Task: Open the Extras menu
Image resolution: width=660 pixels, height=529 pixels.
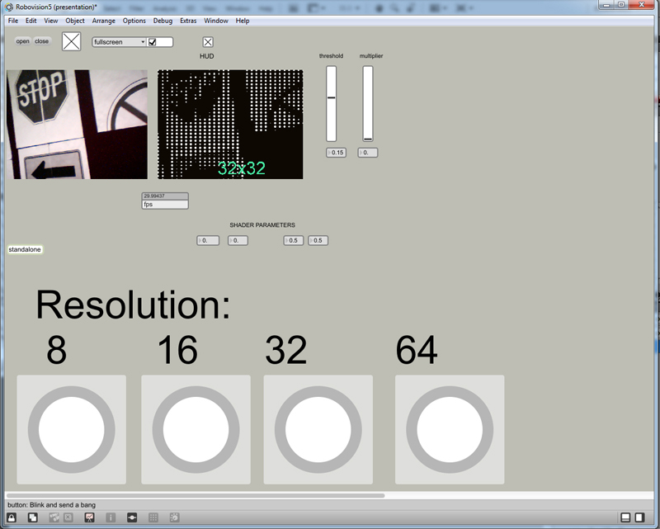Action: click(x=188, y=20)
